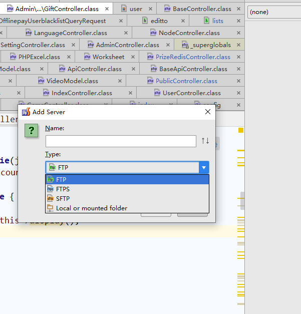The width and height of the screenshot is (301, 314).
Task: Close the Add Server dialog
Action: [x=208, y=112]
